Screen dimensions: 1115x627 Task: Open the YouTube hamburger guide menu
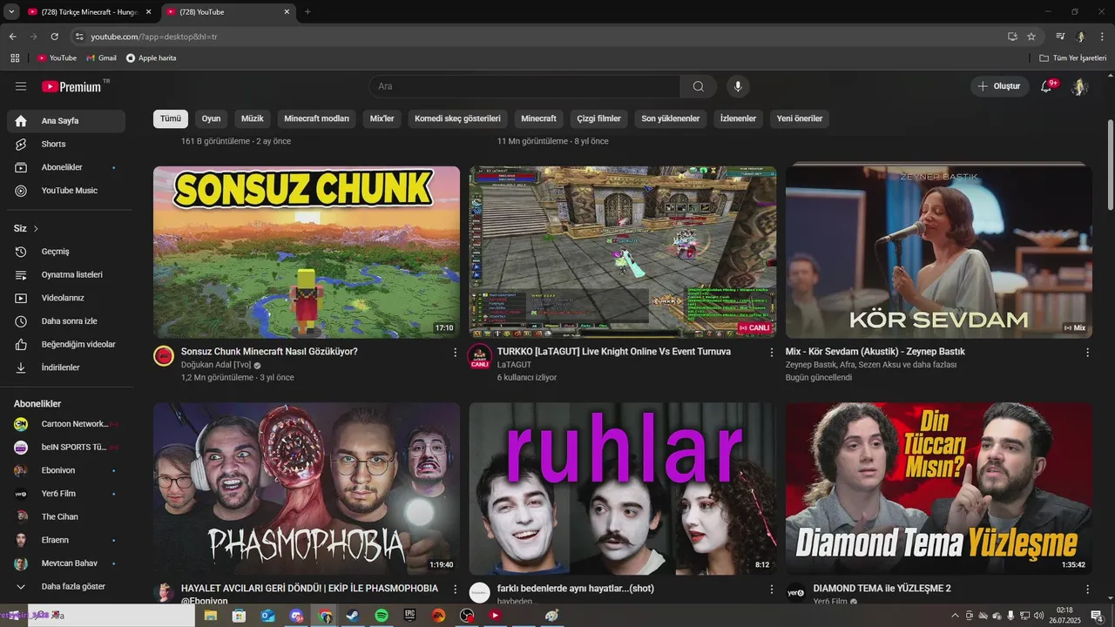21,86
